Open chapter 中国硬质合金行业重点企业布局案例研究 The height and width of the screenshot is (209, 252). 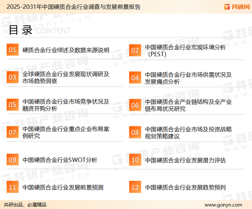point(66,132)
